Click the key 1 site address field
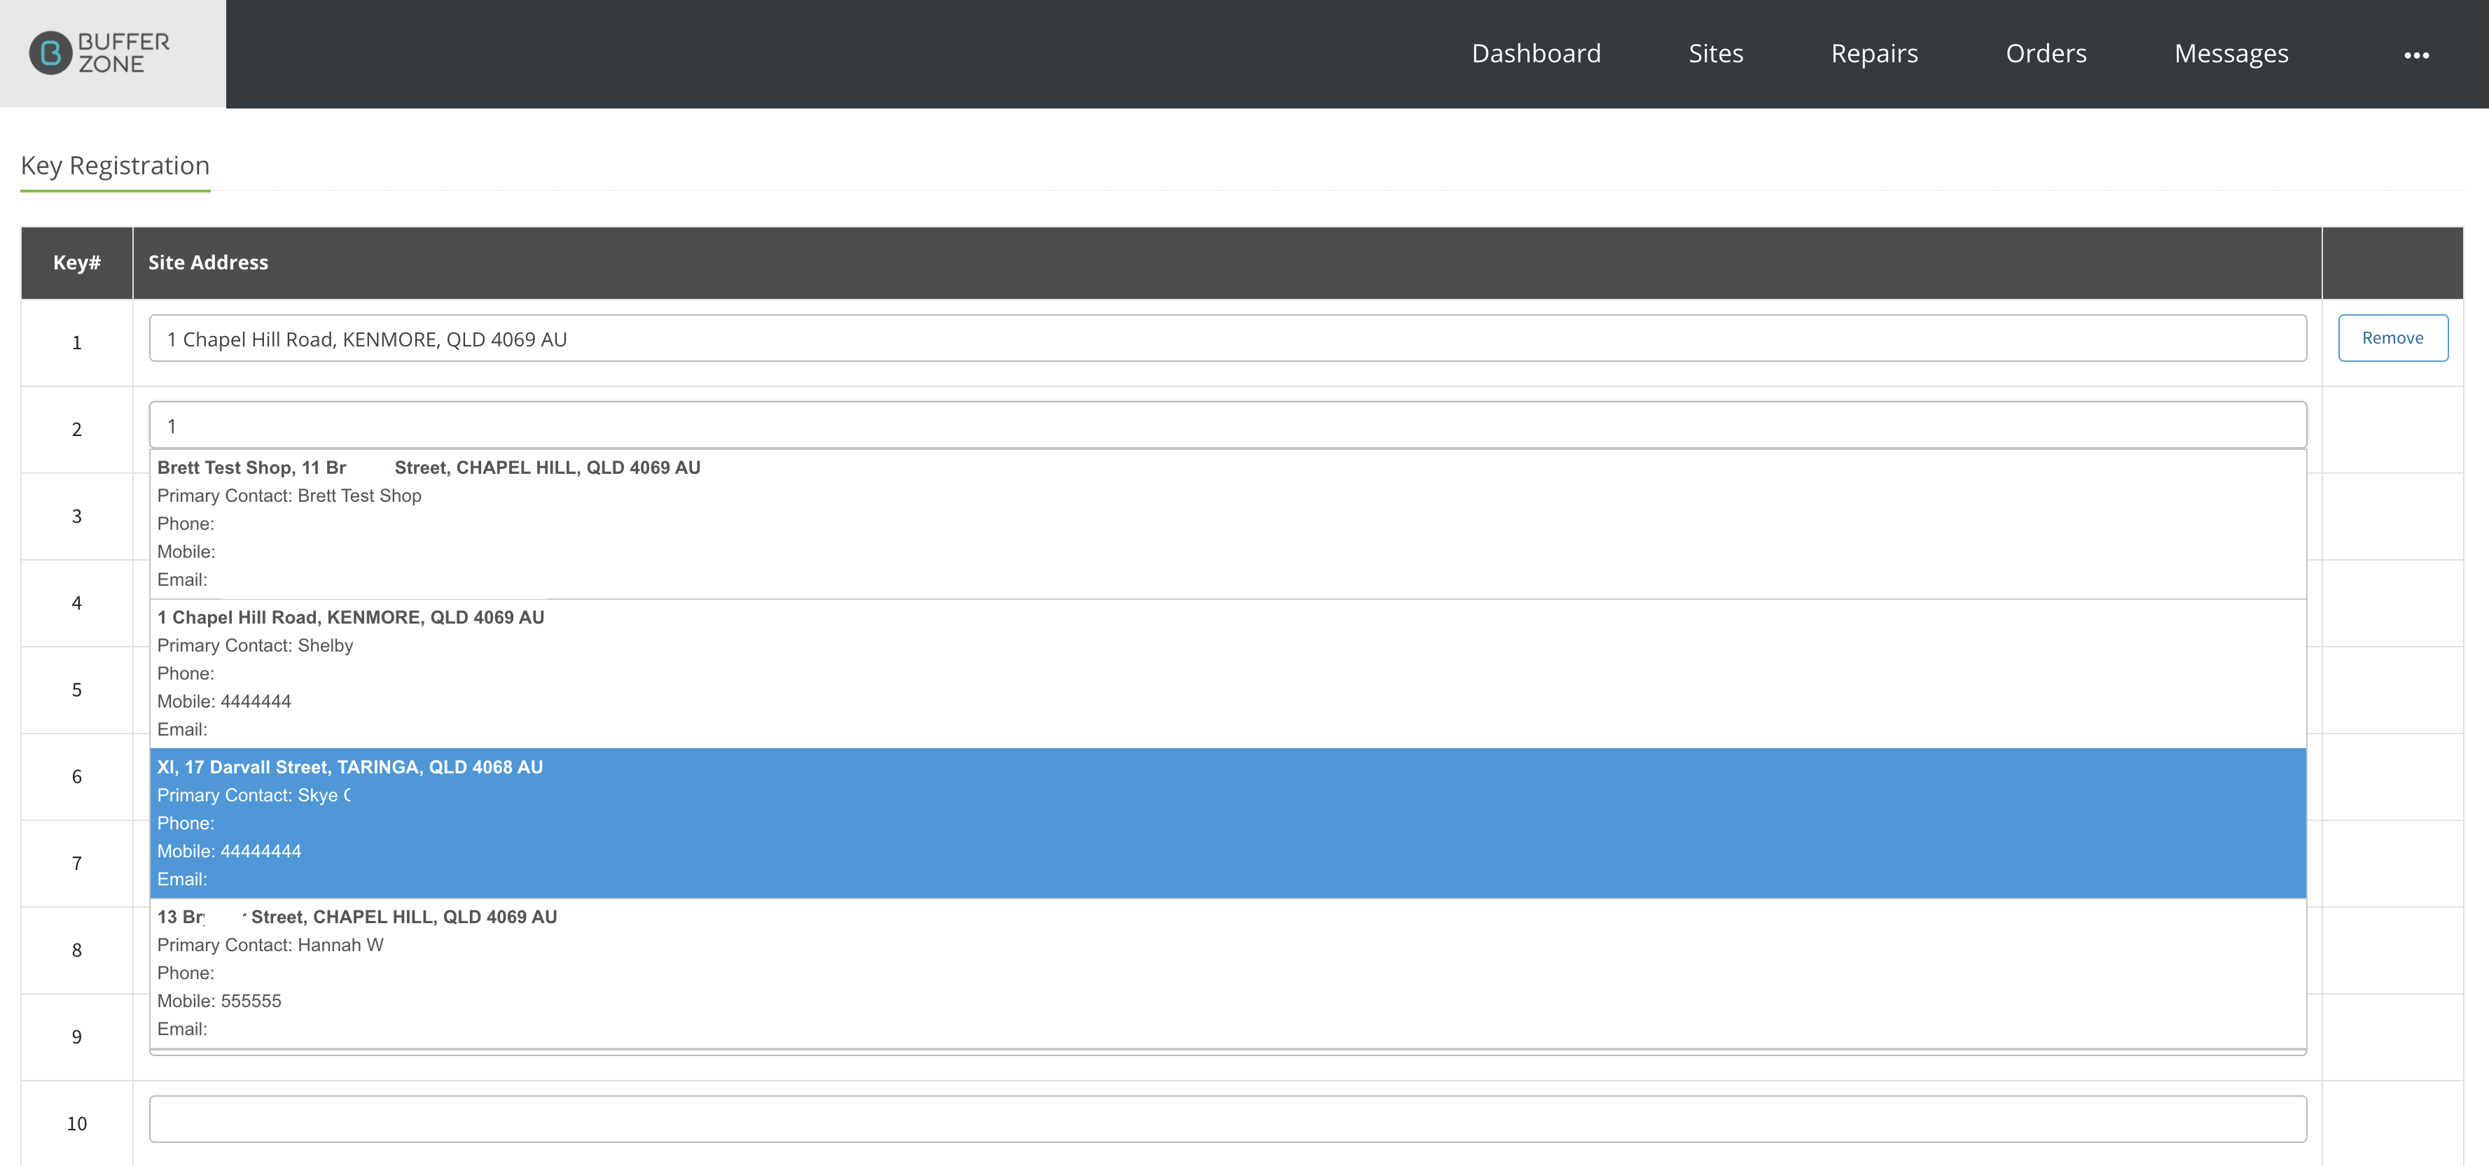Screen dimensions: 2489x1166 1227,339
